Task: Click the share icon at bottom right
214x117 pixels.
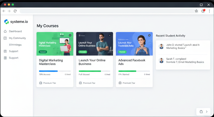Action: point(201,112)
